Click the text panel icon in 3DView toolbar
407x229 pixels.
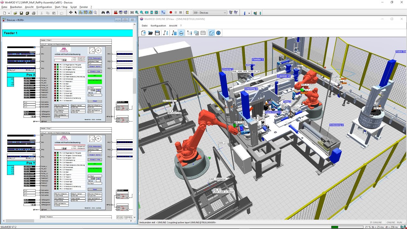[x=203, y=33]
